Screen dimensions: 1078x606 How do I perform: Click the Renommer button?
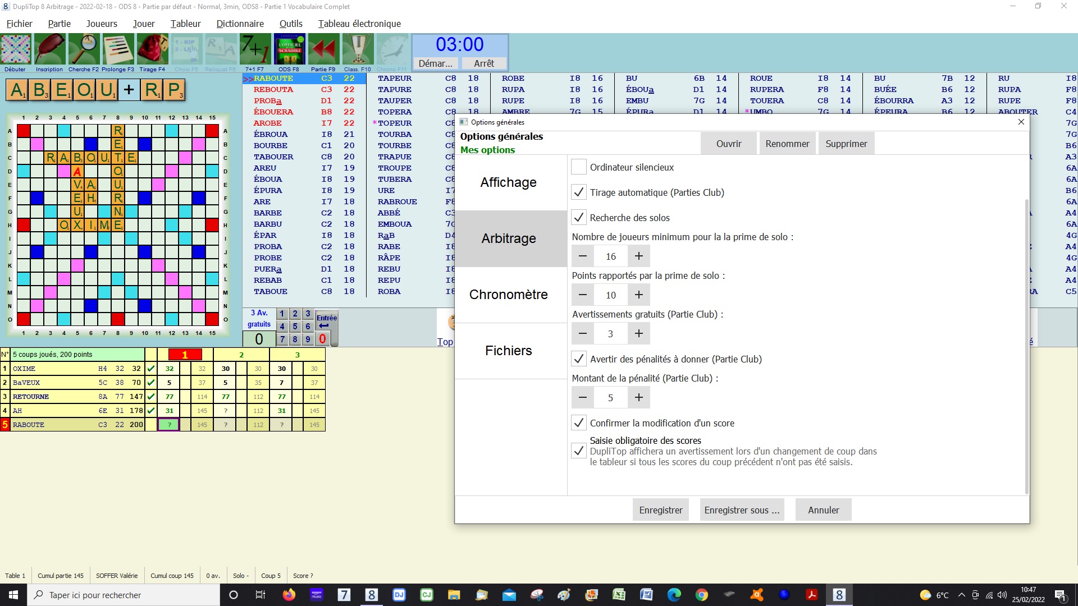(x=787, y=144)
